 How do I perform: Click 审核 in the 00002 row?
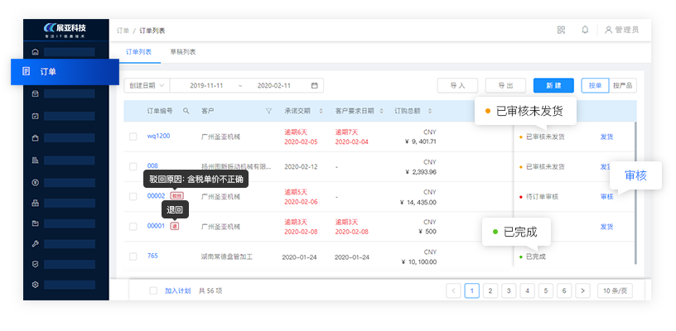click(x=606, y=196)
